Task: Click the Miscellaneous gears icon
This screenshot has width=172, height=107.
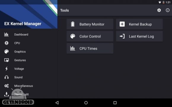Action: [7, 86]
